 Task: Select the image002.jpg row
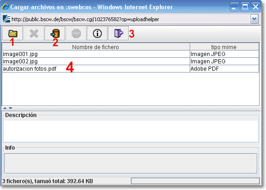130,61
